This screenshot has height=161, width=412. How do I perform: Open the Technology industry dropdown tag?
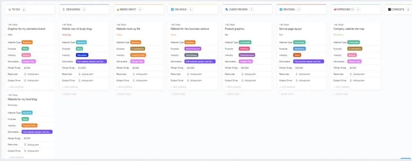191,55
